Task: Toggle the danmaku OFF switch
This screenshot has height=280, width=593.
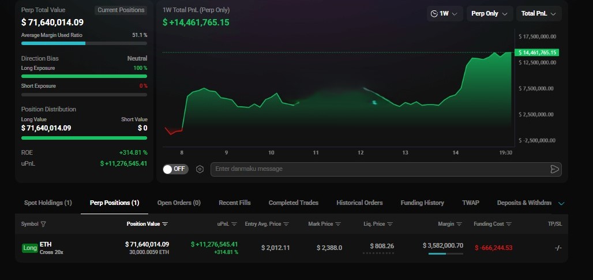Action: point(174,169)
